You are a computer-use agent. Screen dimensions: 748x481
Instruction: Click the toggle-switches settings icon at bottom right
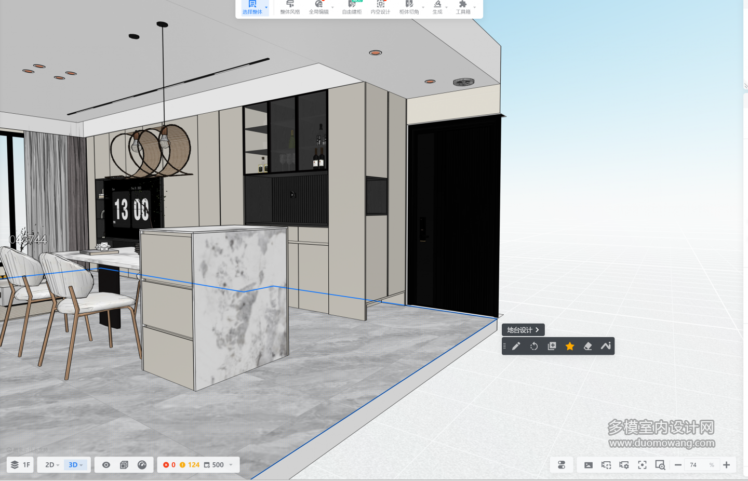(562, 465)
